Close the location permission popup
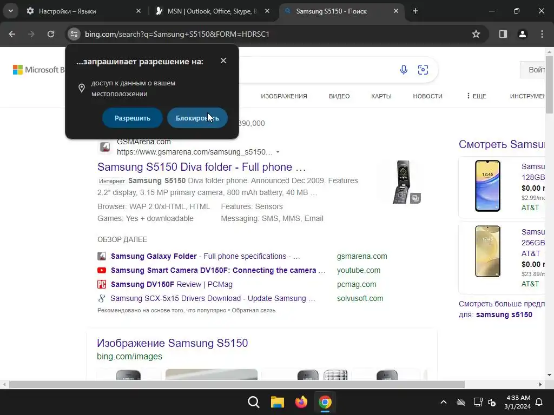This screenshot has height=415, width=554. [x=223, y=61]
